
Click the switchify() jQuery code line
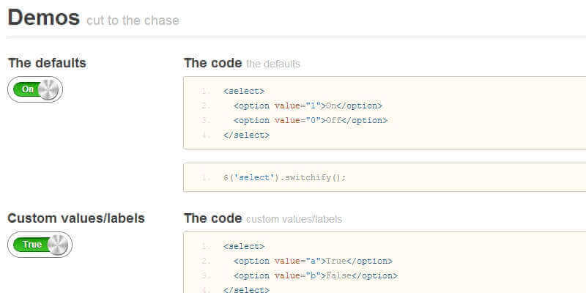pyautogui.click(x=283, y=177)
